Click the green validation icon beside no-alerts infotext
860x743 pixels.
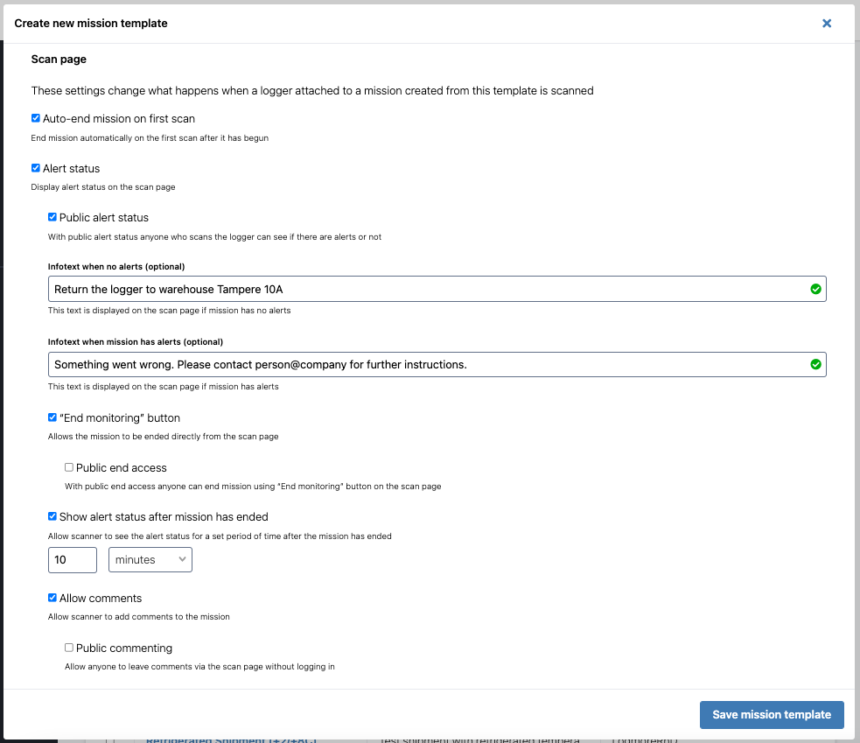click(815, 288)
